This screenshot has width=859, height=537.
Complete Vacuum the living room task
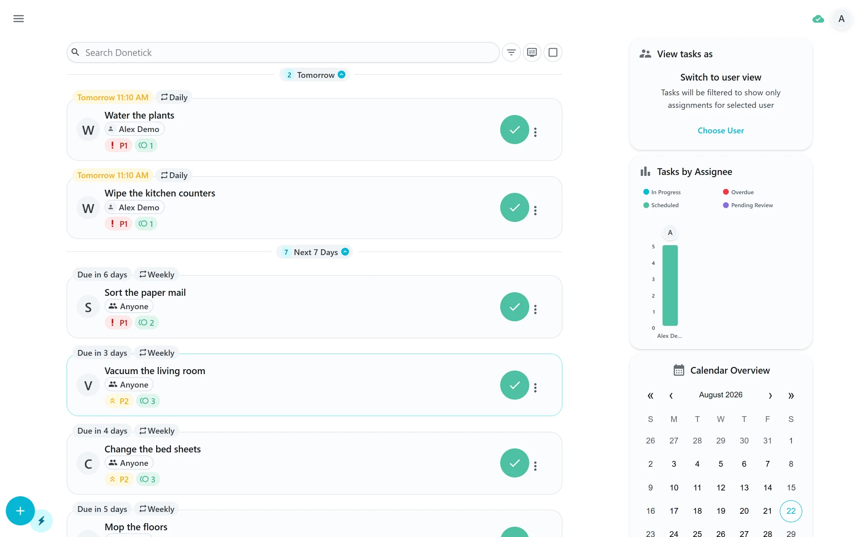click(515, 385)
